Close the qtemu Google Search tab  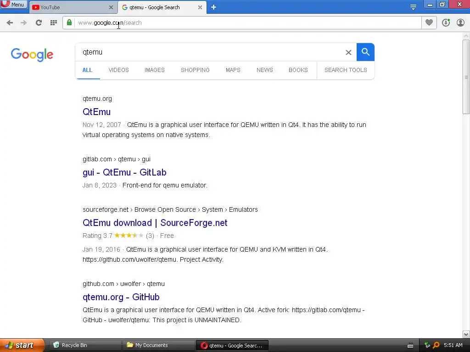(200, 7)
